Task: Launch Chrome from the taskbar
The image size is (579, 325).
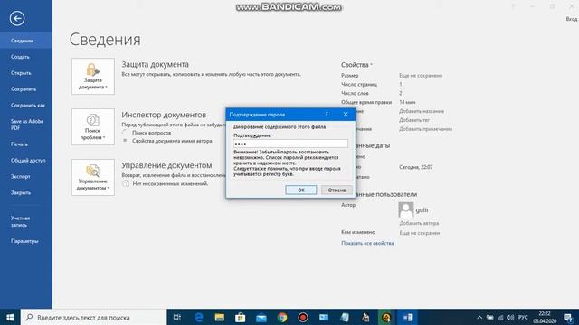Action: pyautogui.click(x=282, y=317)
